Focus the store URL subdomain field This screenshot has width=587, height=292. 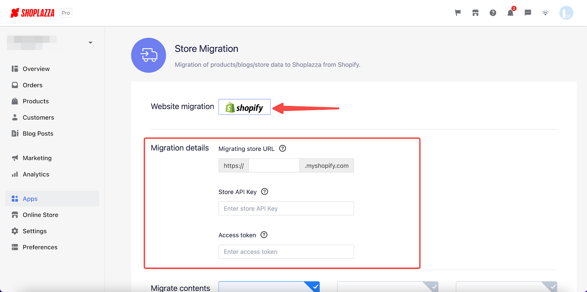point(274,165)
